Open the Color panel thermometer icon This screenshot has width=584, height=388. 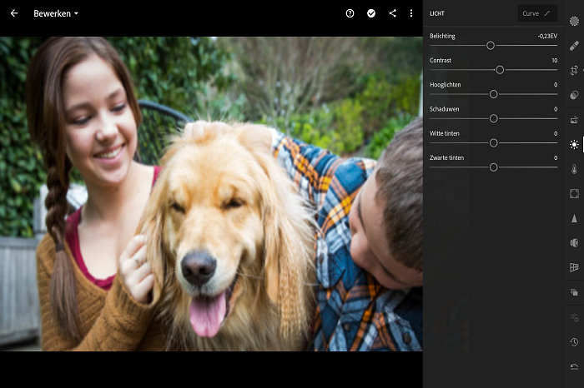[x=574, y=169]
